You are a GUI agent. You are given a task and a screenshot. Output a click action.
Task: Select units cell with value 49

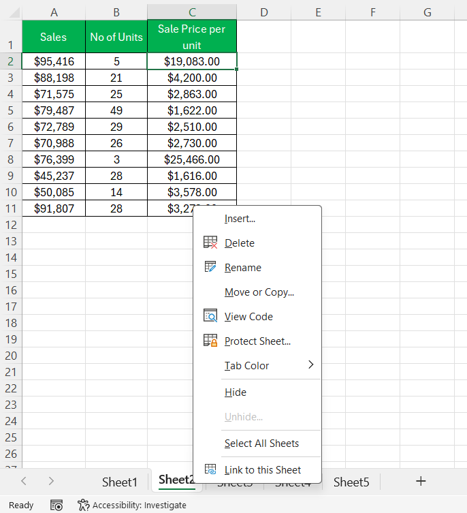116,110
